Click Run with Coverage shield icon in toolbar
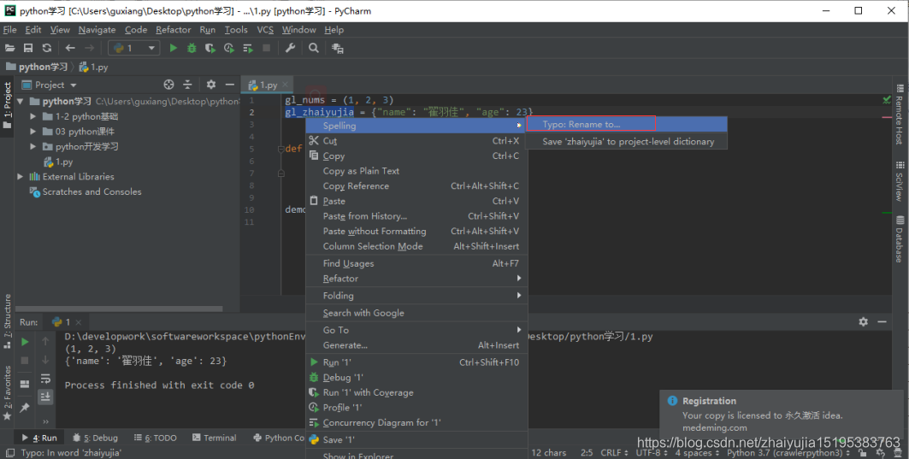909x459 pixels. point(210,48)
